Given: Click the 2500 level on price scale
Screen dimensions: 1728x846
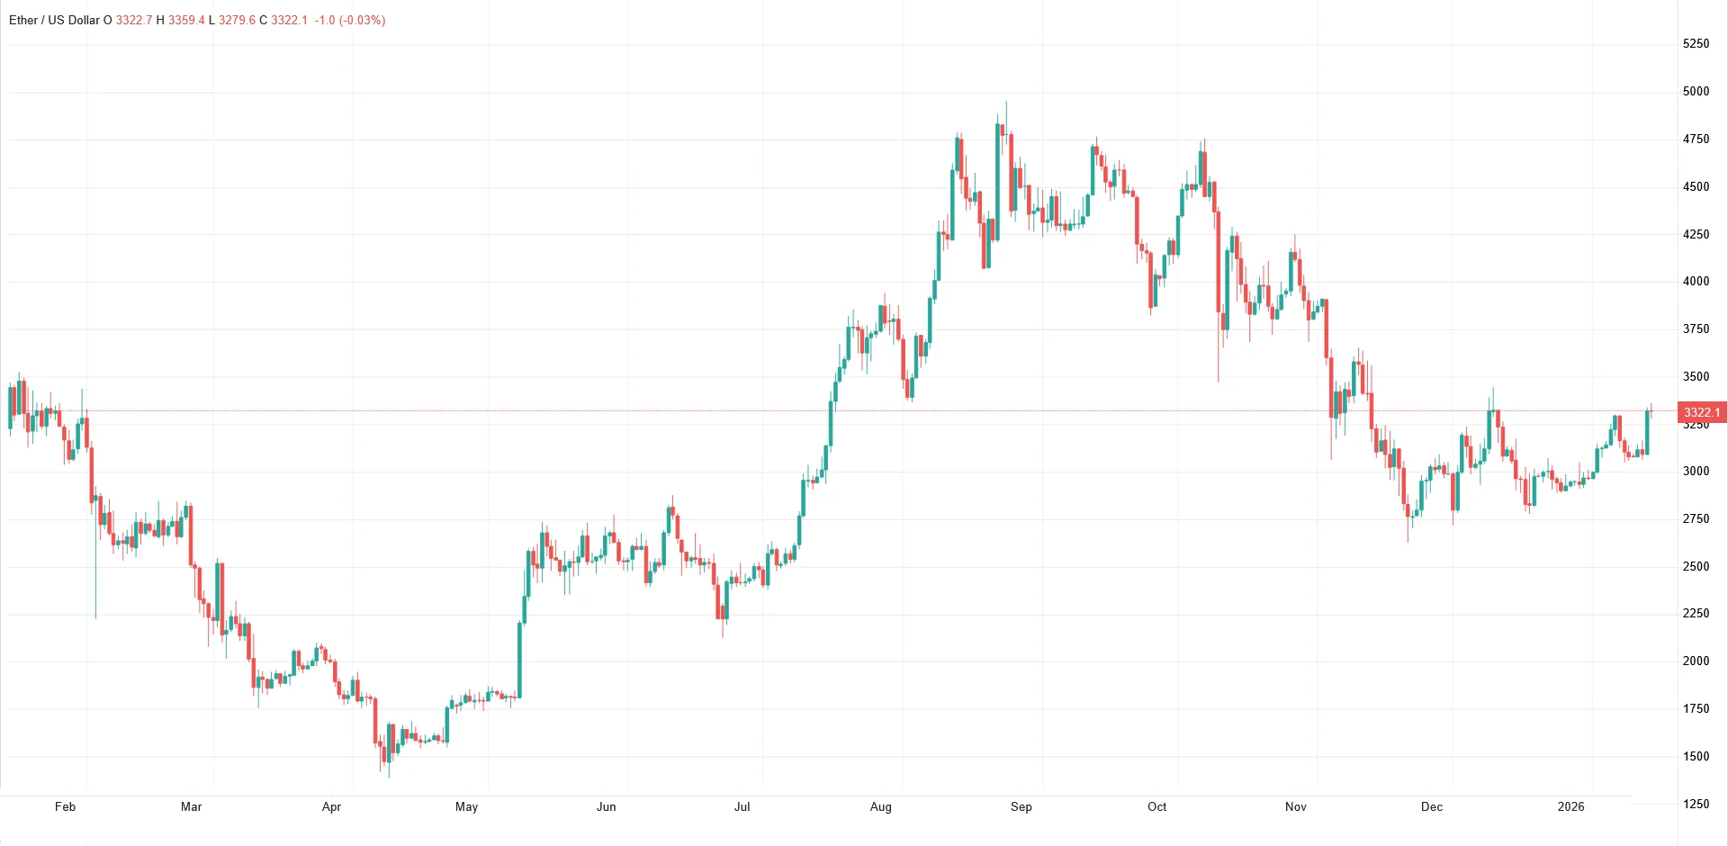Looking at the screenshot, I should pos(1696,566).
